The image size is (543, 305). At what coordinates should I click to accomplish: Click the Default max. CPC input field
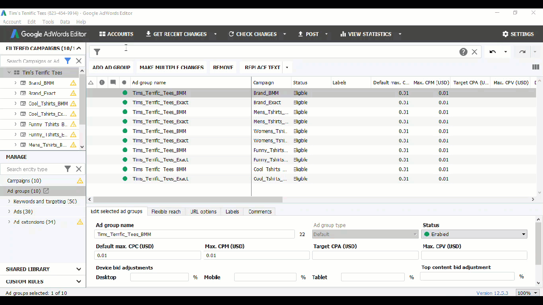tap(147, 255)
